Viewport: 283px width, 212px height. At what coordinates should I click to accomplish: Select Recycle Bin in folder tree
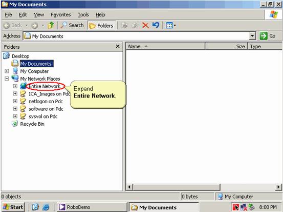[x=32, y=124]
